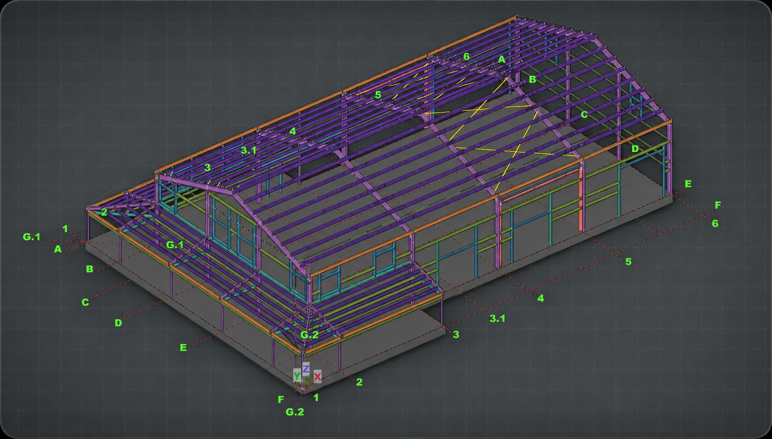Select ground grid label E after D

(183, 348)
